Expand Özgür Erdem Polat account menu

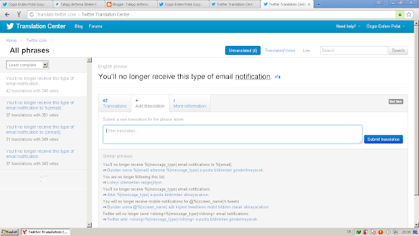click(386, 26)
